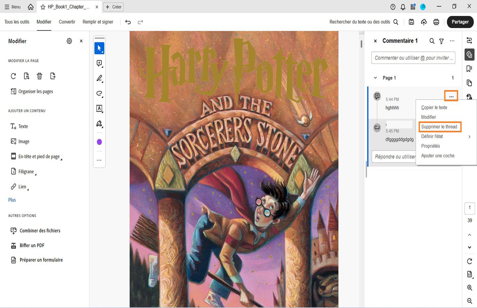The width and height of the screenshot is (477, 308).
Task: Open the Tous les outils tab
Action: 17,22
